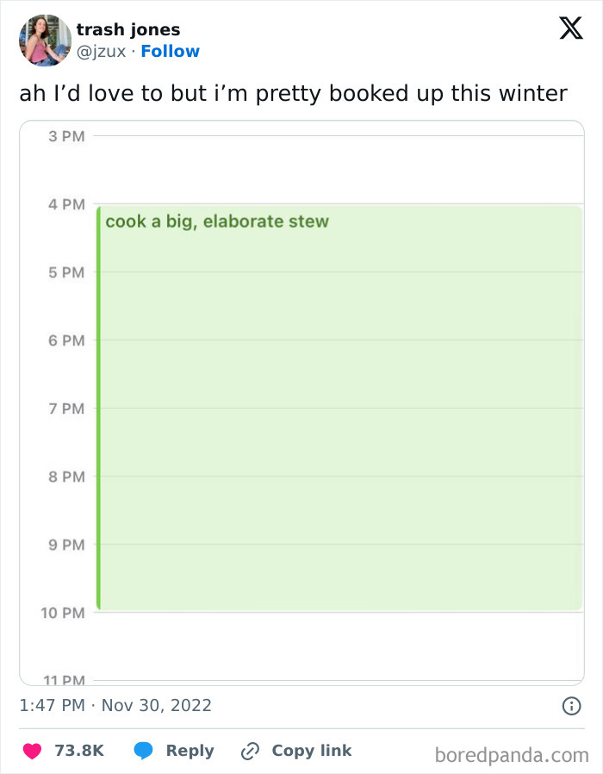The image size is (603, 774).
Task: Click the green event duration bar
Action: [98, 405]
